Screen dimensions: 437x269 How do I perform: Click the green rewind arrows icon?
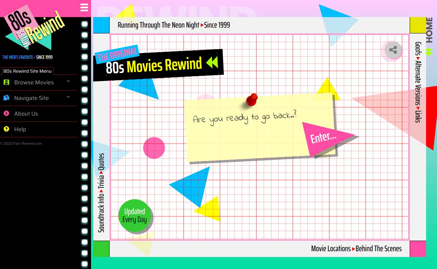(x=212, y=63)
